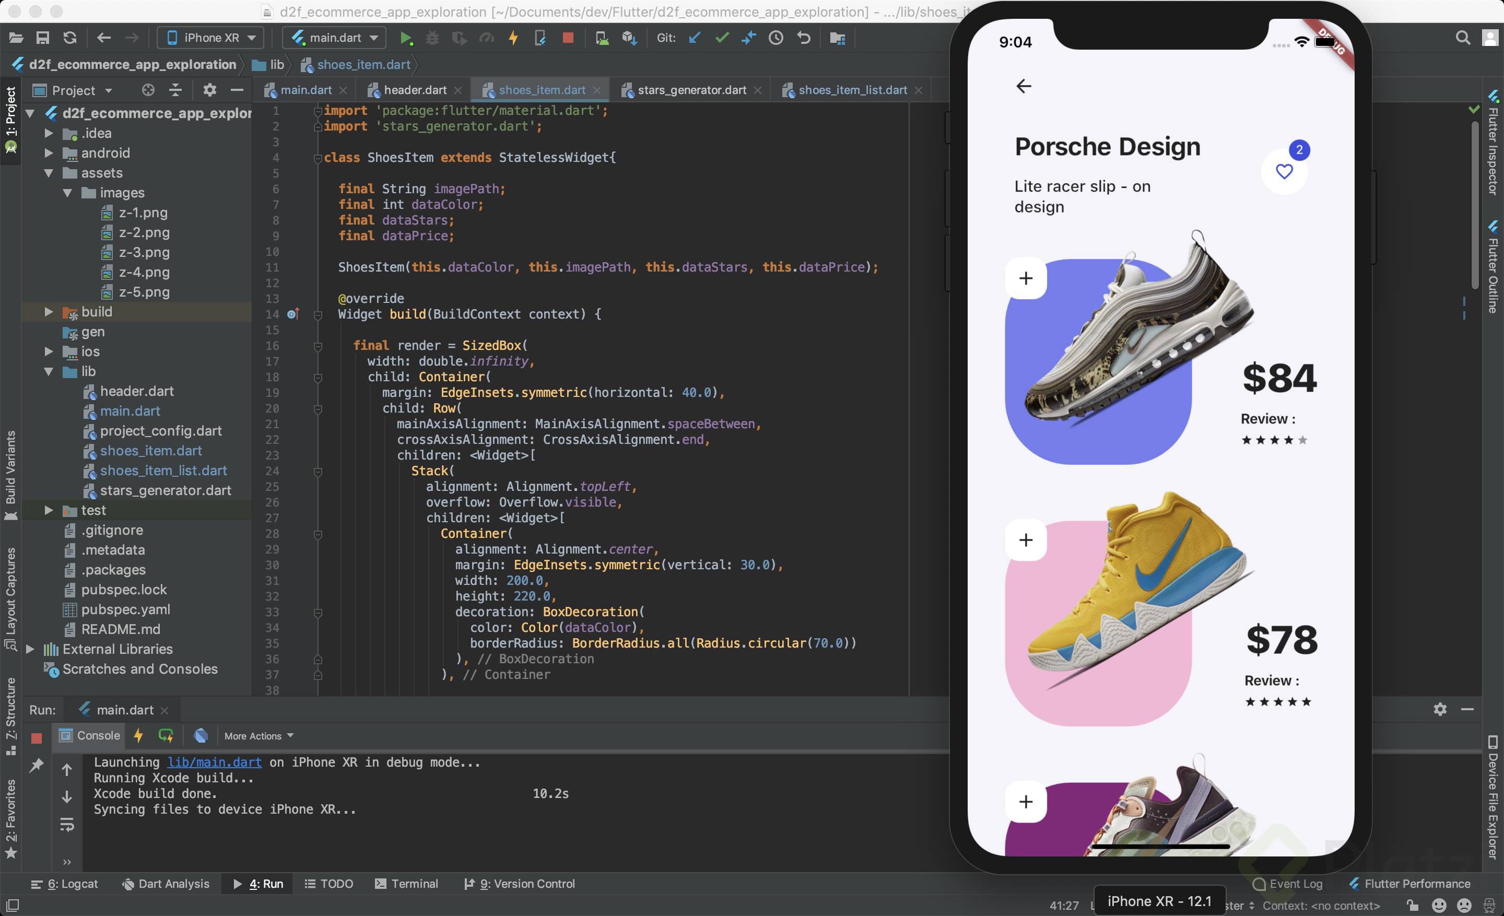Open the iPhone XR device selector dropdown
This screenshot has width=1504, height=916.
pos(210,37)
